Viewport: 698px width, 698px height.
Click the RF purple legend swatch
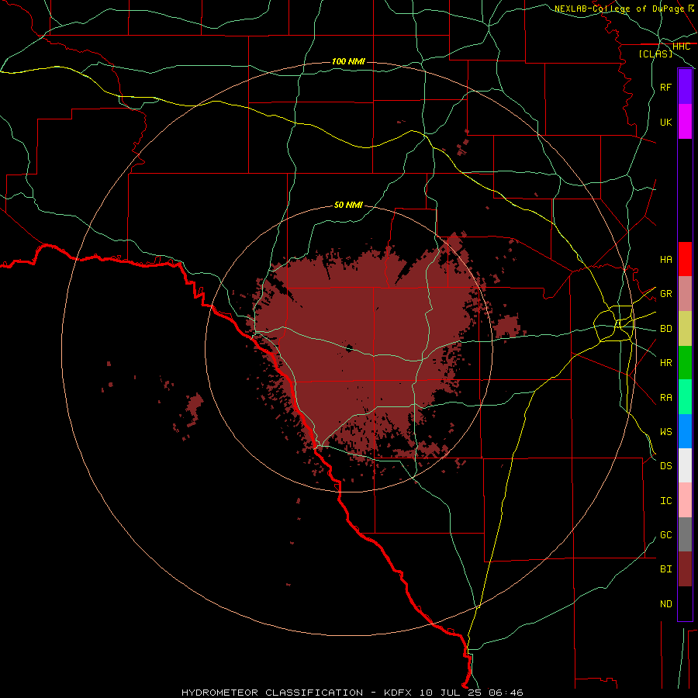tap(685, 87)
